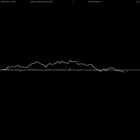
Task: Click the 'Daily Force Index' title text
Action: point(8,2)
